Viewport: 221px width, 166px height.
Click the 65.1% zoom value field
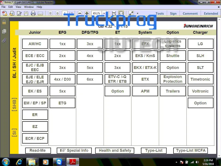[x=97, y=13]
